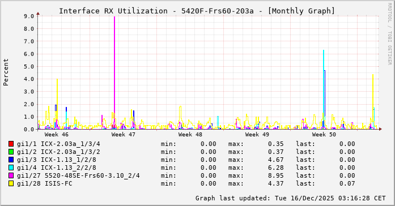Click the 'Graph last updated' timestamp line

click(291, 198)
